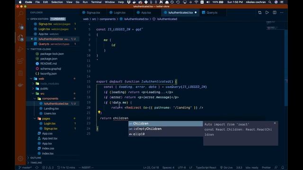Split the editor to the right
Screen dimensions: 303x170
click(275, 13)
